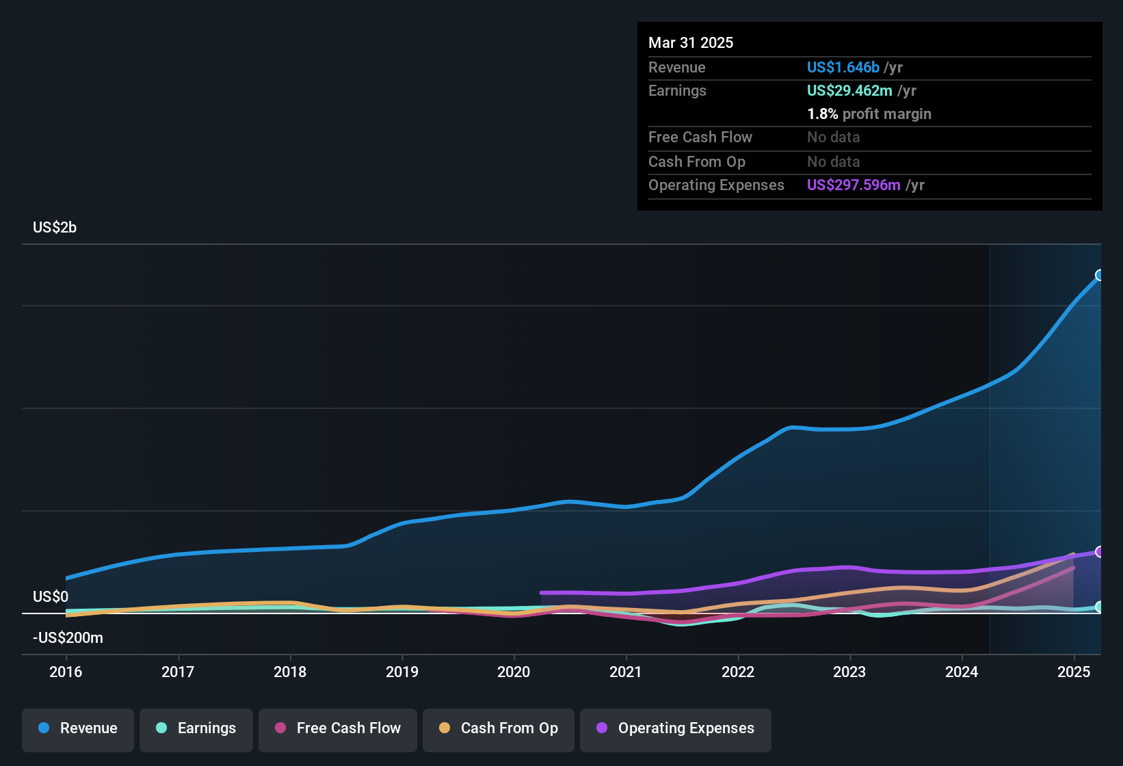Click the 2023 x-axis label
1123x766 pixels.
849,672
